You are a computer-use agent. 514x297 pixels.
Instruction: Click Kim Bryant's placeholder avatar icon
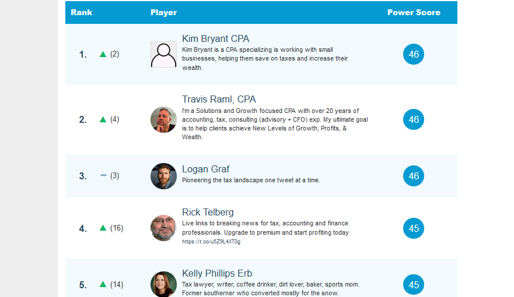click(x=163, y=54)
